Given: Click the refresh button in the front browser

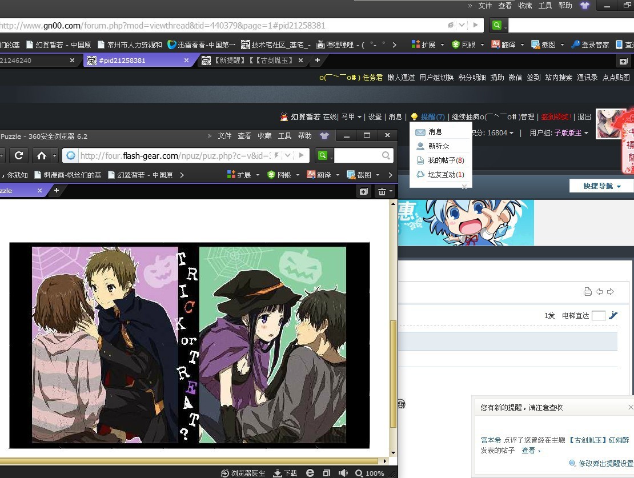Looking at the screenshot, I should pos(19,155).
